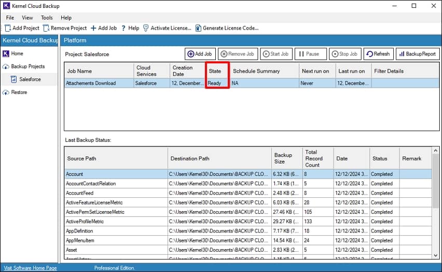Open the View menu
The width and height of the screenshot is (442, 272).
tap(27, 18)
